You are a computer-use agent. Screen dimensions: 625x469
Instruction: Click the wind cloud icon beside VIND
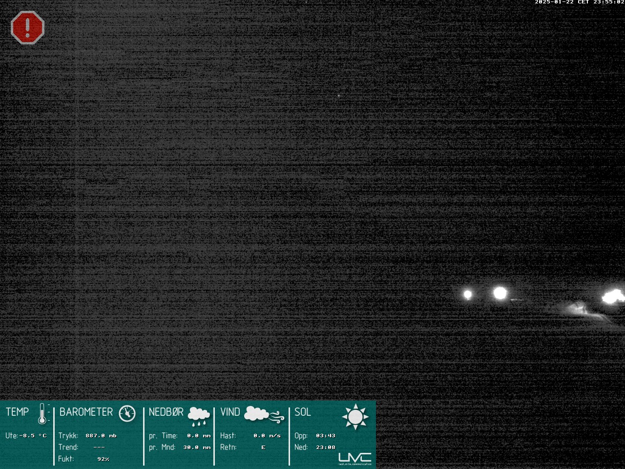263,414
